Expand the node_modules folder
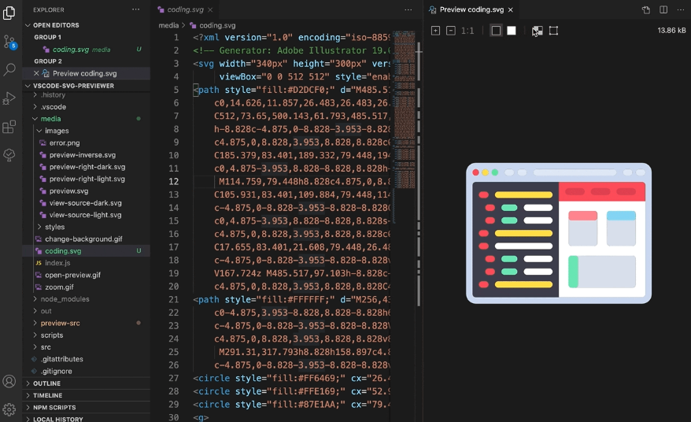Image resolution: width=691 pixels, height=422 pixels. (x=86, y=299)
